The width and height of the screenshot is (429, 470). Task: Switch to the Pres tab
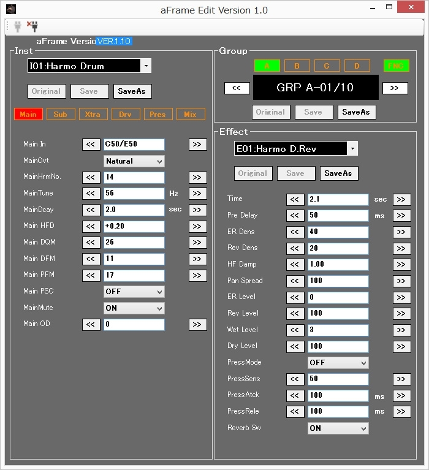pos(158,114)
